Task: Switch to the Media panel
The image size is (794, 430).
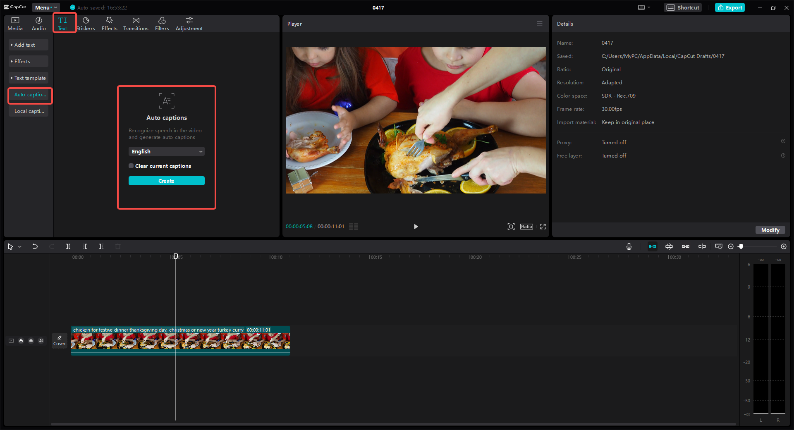Action: (15, 23)
